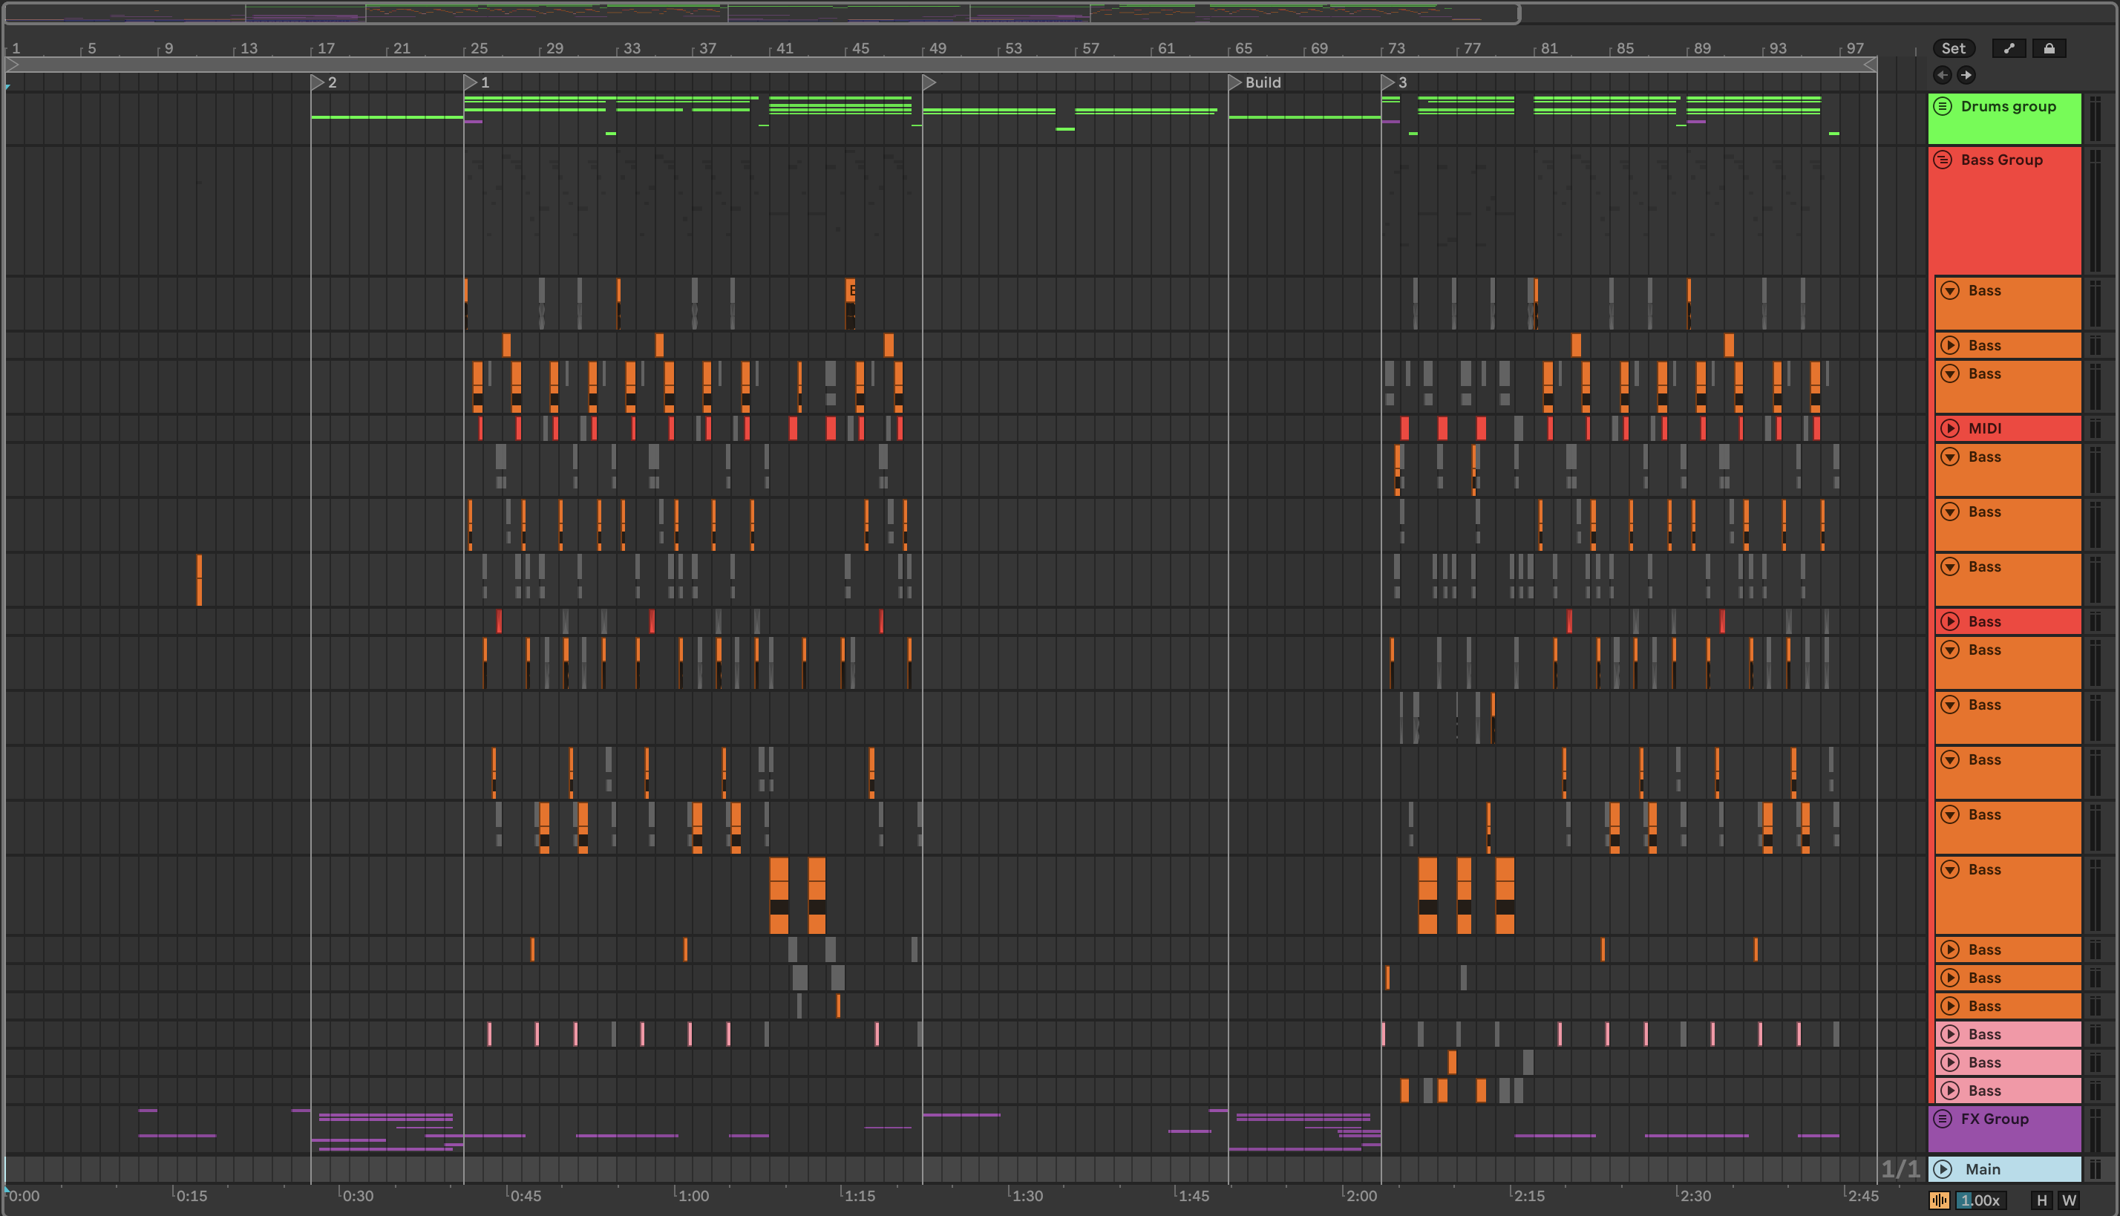The height and width of the screenshot is (1216, 2120).
Task: Click bar 97 on the beat ruler
Action: click(1854, 48)
